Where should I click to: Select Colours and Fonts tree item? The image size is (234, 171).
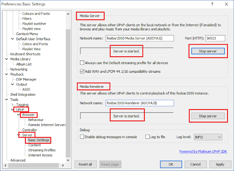(x=36, y=14)
